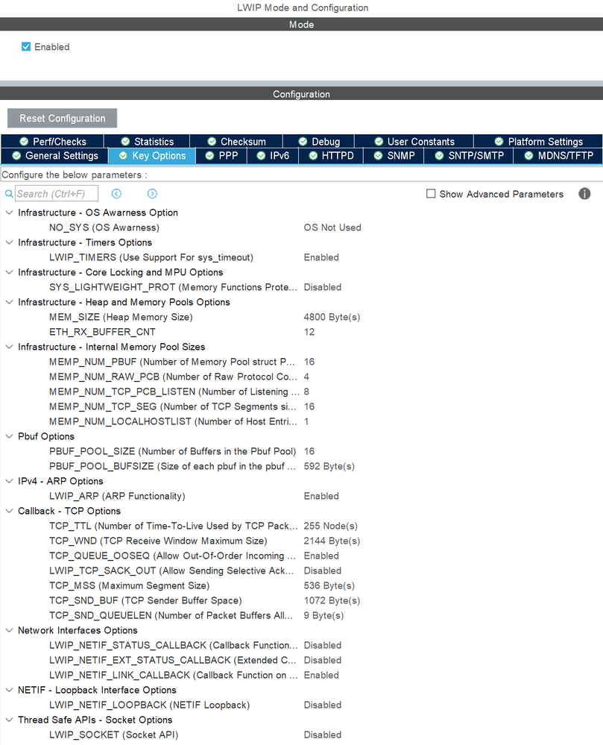Open the SNTP/SMTP tab
603x745 pixels.
tap(469, 156)
